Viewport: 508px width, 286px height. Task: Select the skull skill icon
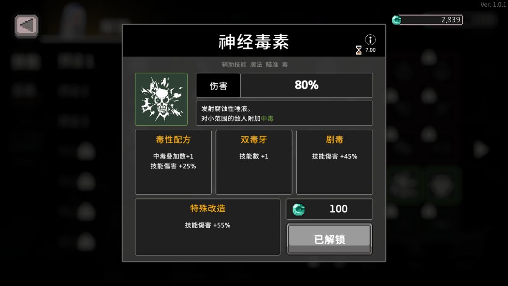[x=161, y=99]
